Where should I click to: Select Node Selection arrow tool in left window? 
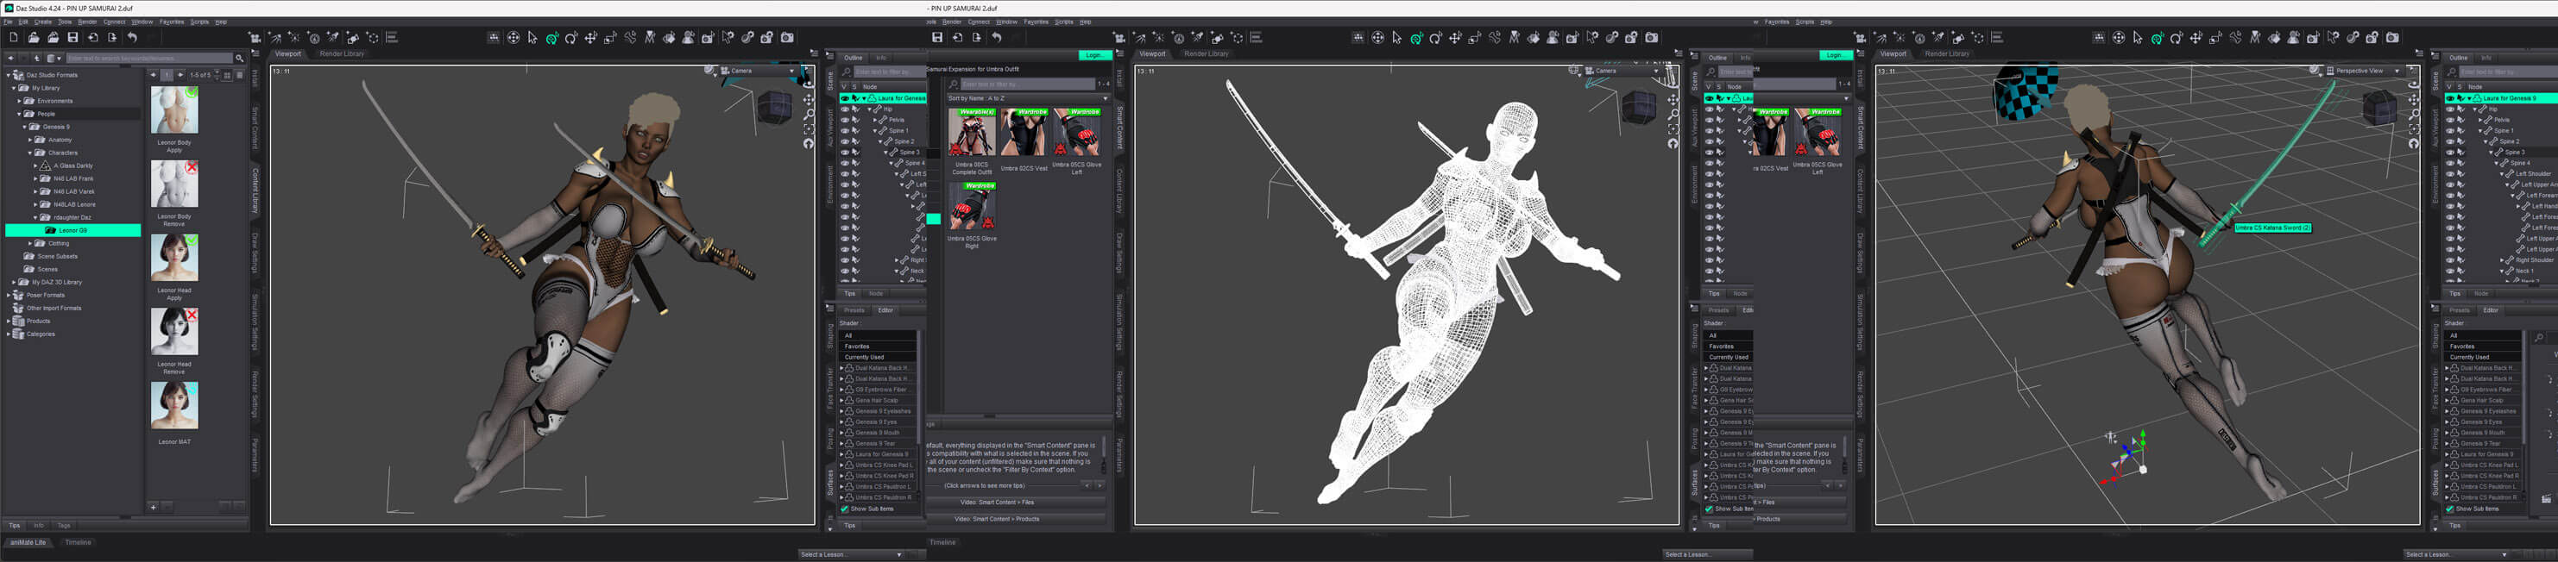pos(532,38)
